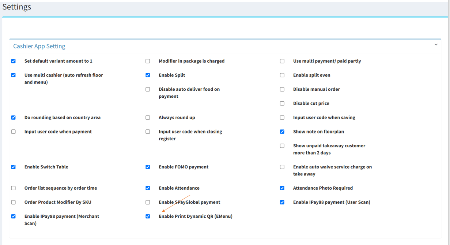
Task: Check Input user code when closing register
Action: pyautogui.click(x=148, y=132)
